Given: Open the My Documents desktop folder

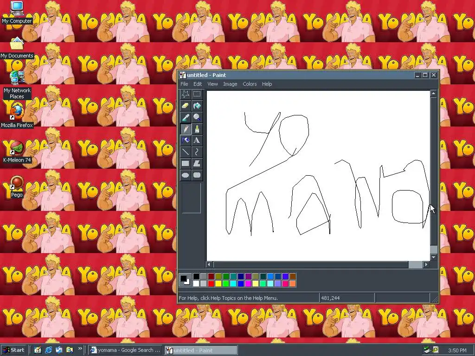Looking at the screenshot, I should (17, 48).
